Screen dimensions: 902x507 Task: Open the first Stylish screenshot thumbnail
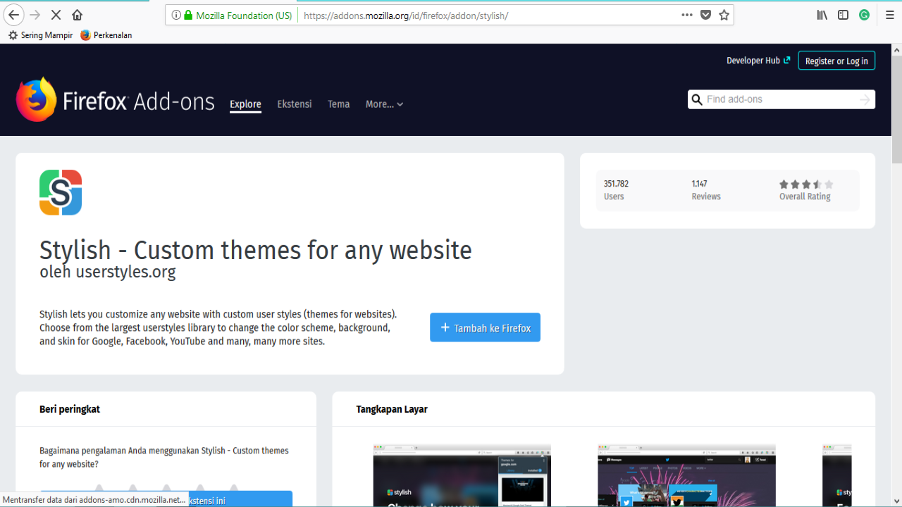point(462,475)
